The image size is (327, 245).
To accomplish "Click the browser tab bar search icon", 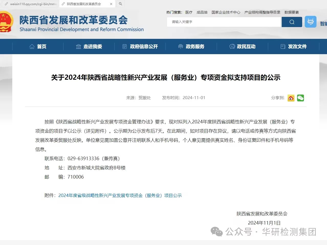I will (120, 4).
